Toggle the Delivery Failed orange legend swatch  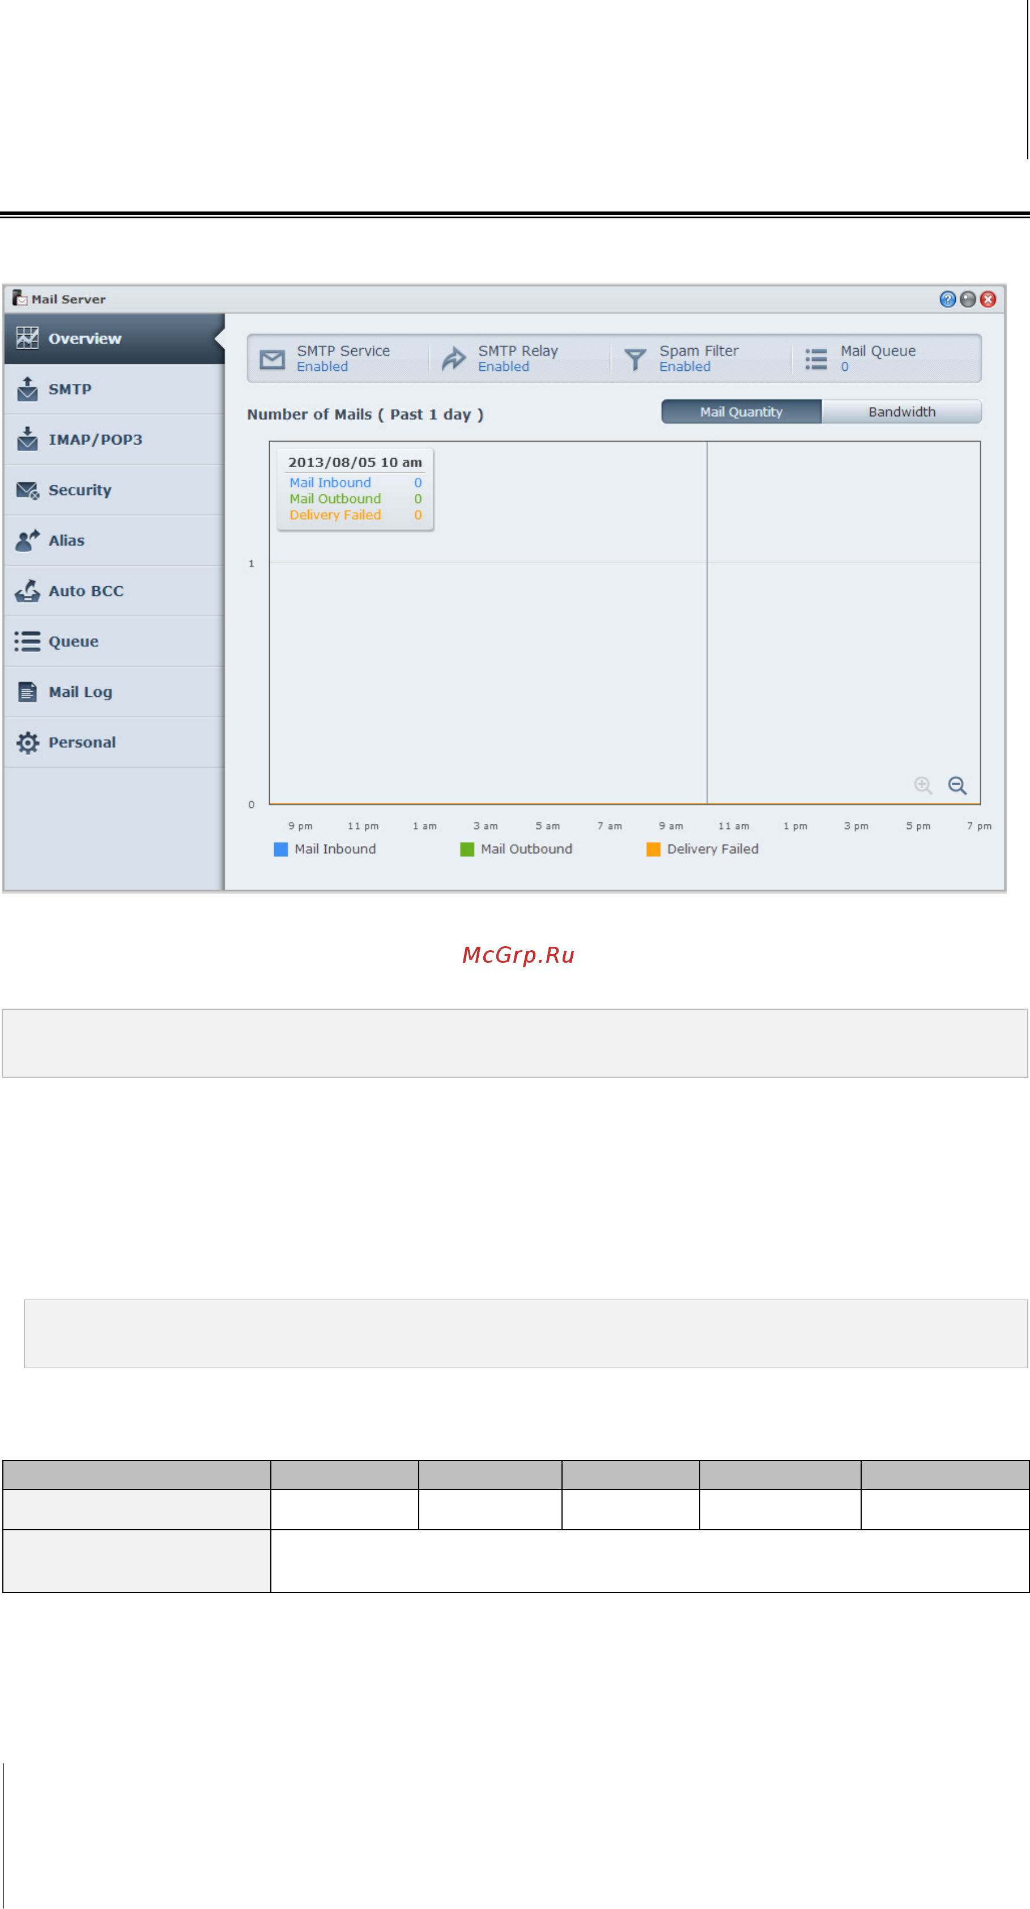[653, 849]
